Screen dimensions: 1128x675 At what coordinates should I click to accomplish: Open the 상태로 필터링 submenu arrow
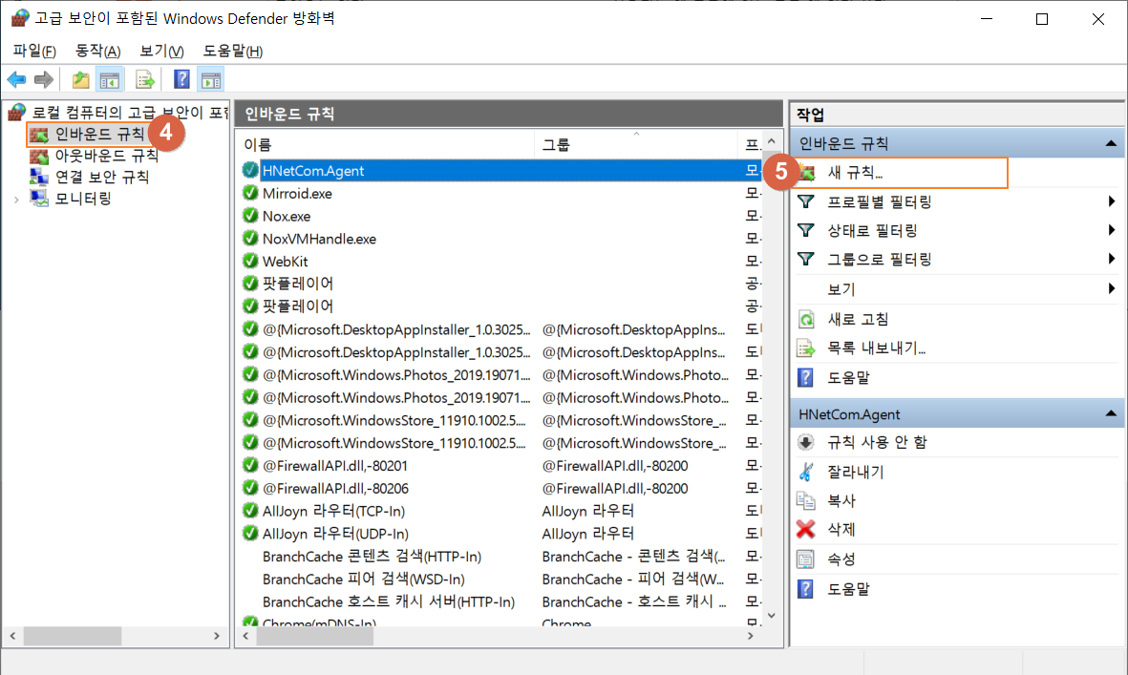pyautogui.click(x=1112, y=231)
